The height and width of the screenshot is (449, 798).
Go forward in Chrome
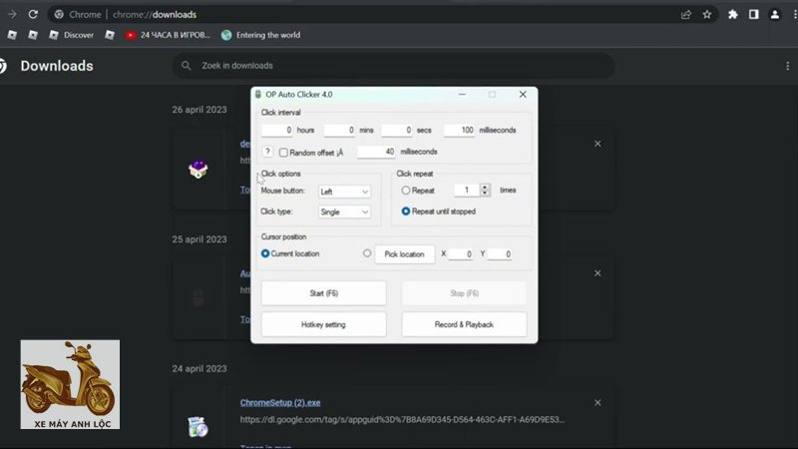tap(12, 14)
